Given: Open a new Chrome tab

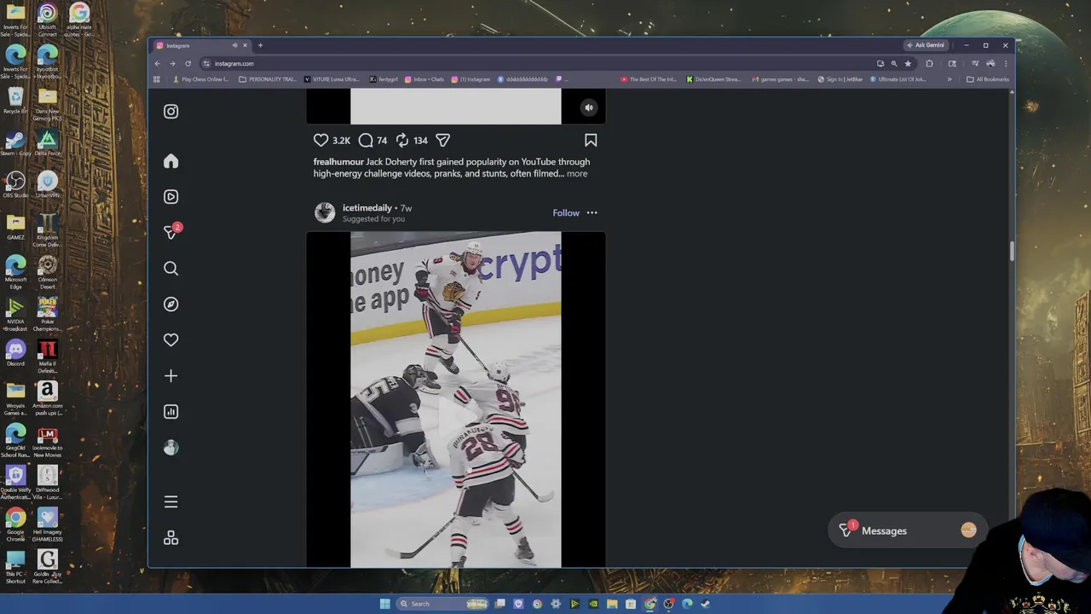Looking at the screenshot, I should [260, 45].
